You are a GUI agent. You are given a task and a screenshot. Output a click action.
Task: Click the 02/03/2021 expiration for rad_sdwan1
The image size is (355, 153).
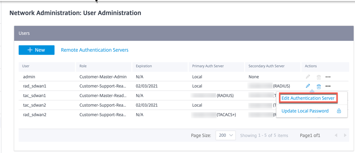point(146,86)
